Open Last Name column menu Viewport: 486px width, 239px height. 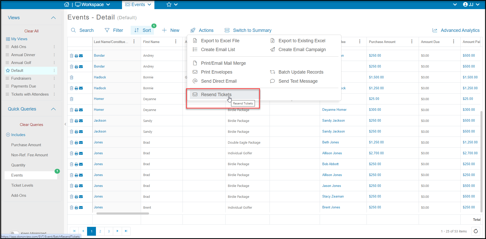coord(134,41)
